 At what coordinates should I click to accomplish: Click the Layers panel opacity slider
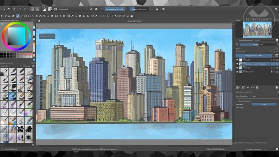click(x=254, y=56)
